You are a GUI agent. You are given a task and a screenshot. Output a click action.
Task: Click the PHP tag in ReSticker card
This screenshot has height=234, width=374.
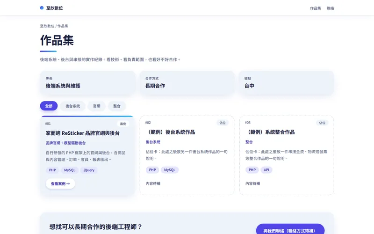pyautogui.click(x=52, y=170)
